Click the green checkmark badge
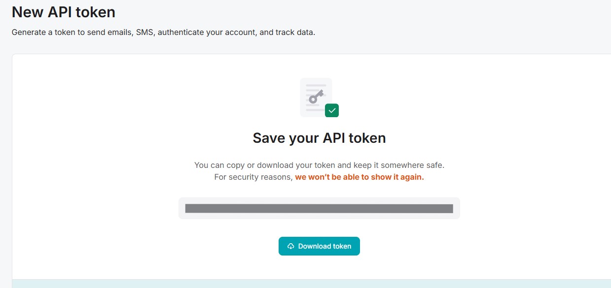Viewport: 611px width, 288px height. [332, 110]
